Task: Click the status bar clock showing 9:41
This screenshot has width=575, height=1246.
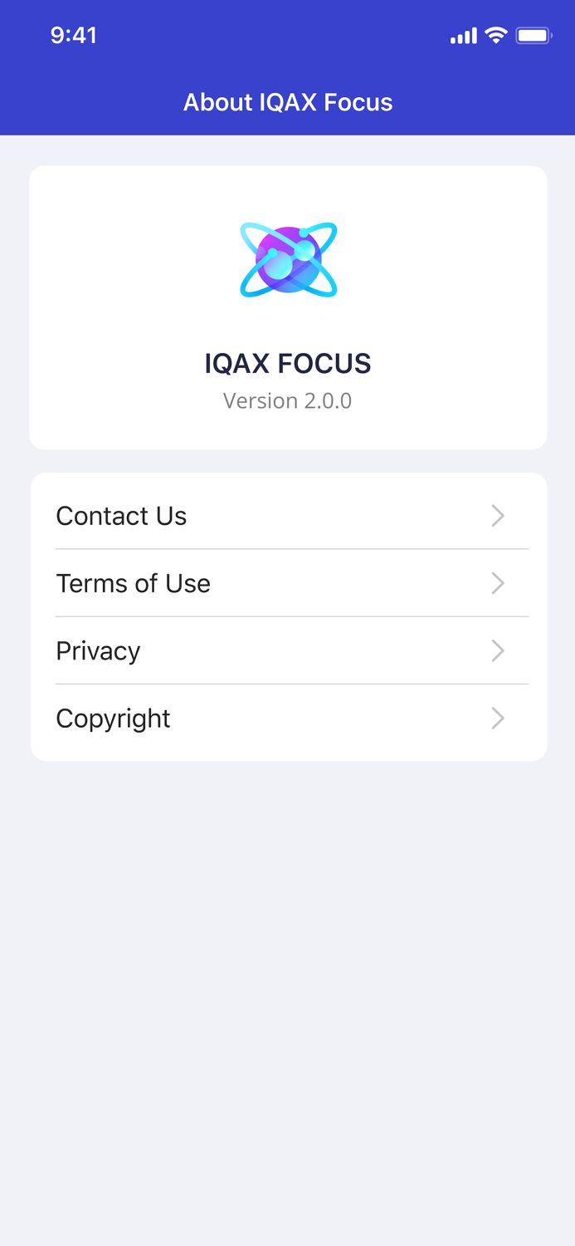Action: coord(74,36)
